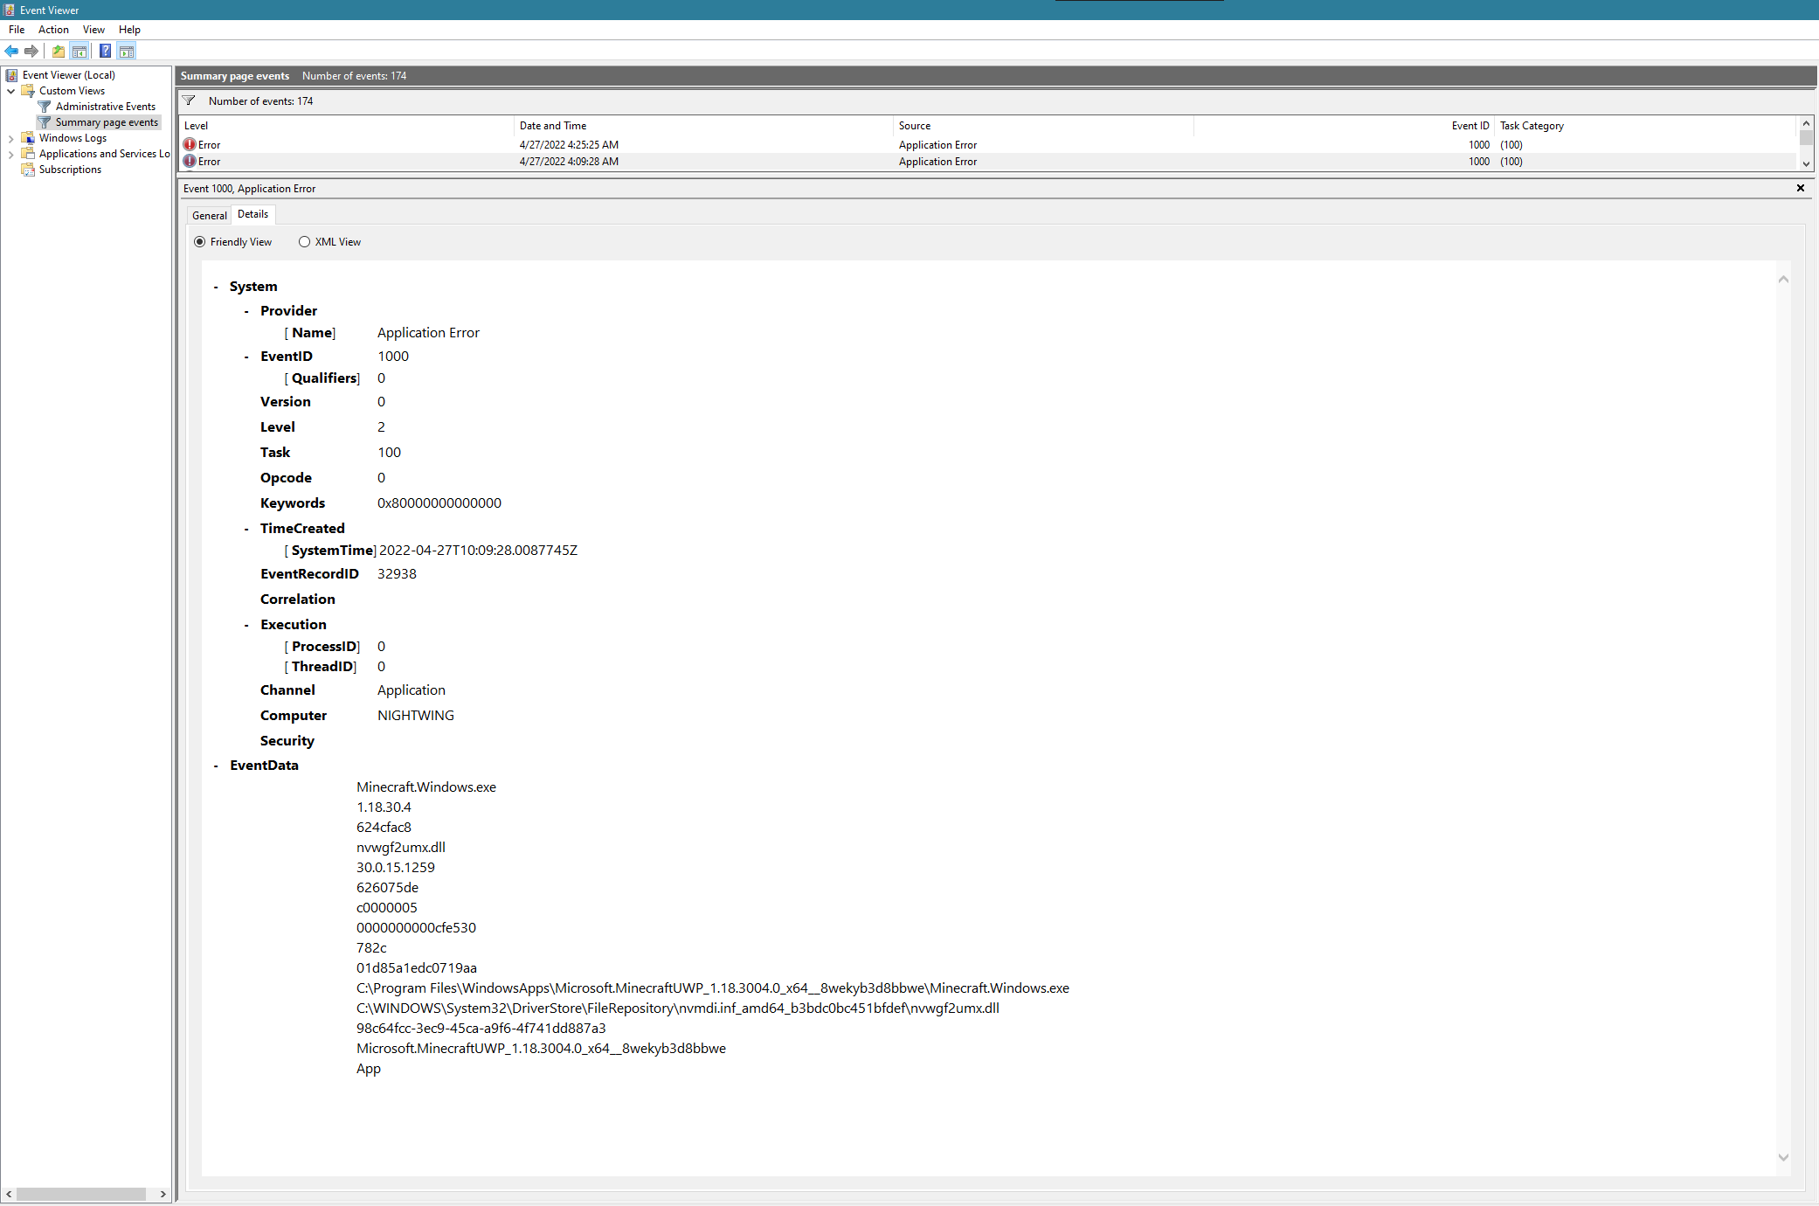Collapse the Custom Views tree node
Screen dimensions: 1819x1206
pos(10,91)
